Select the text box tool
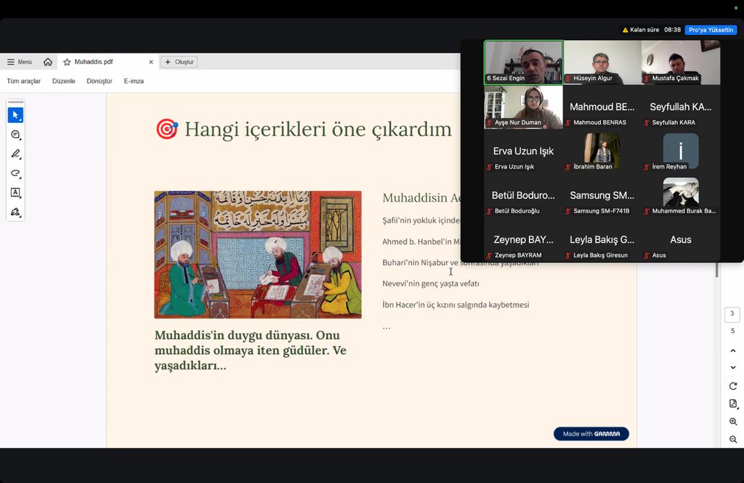 click(15, 192)
